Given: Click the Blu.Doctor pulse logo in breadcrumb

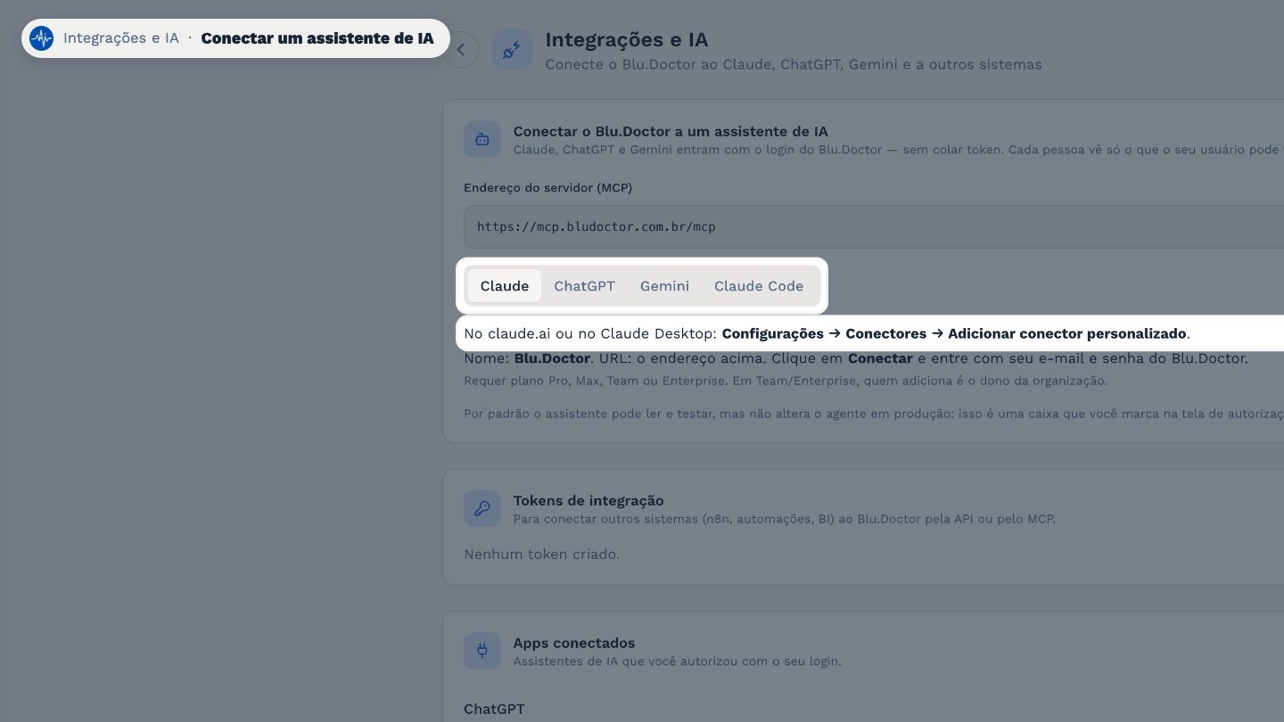Looking at the screenshot, I should coord(41,38).
